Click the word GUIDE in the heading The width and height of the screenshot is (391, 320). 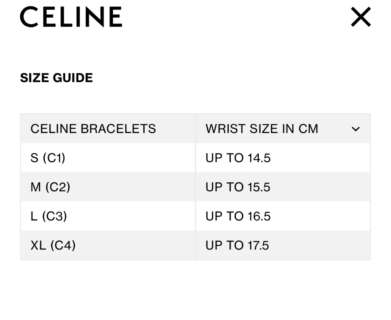pyautogui.click(x=73, y=78)
